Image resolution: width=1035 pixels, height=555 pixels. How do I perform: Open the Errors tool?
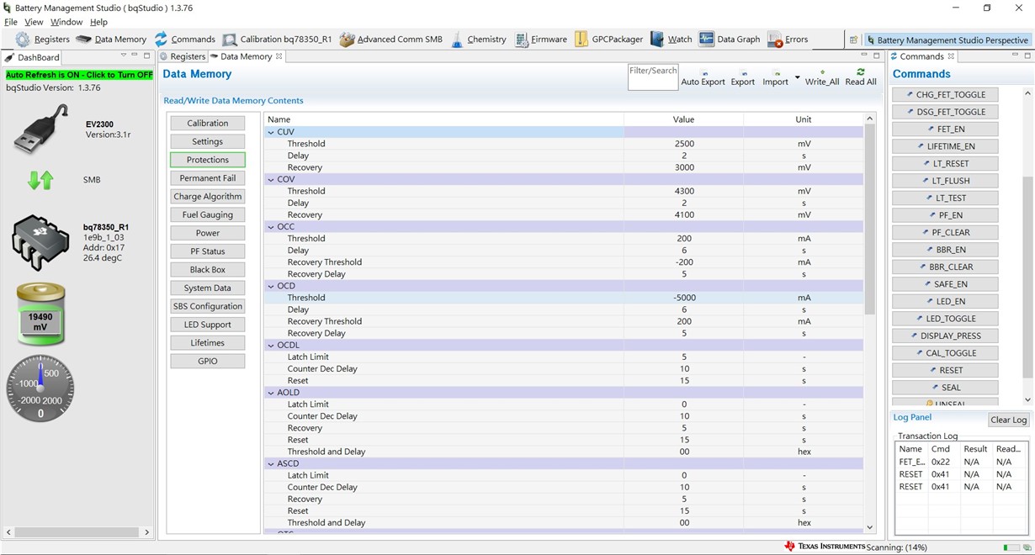[x=788, y=40]
